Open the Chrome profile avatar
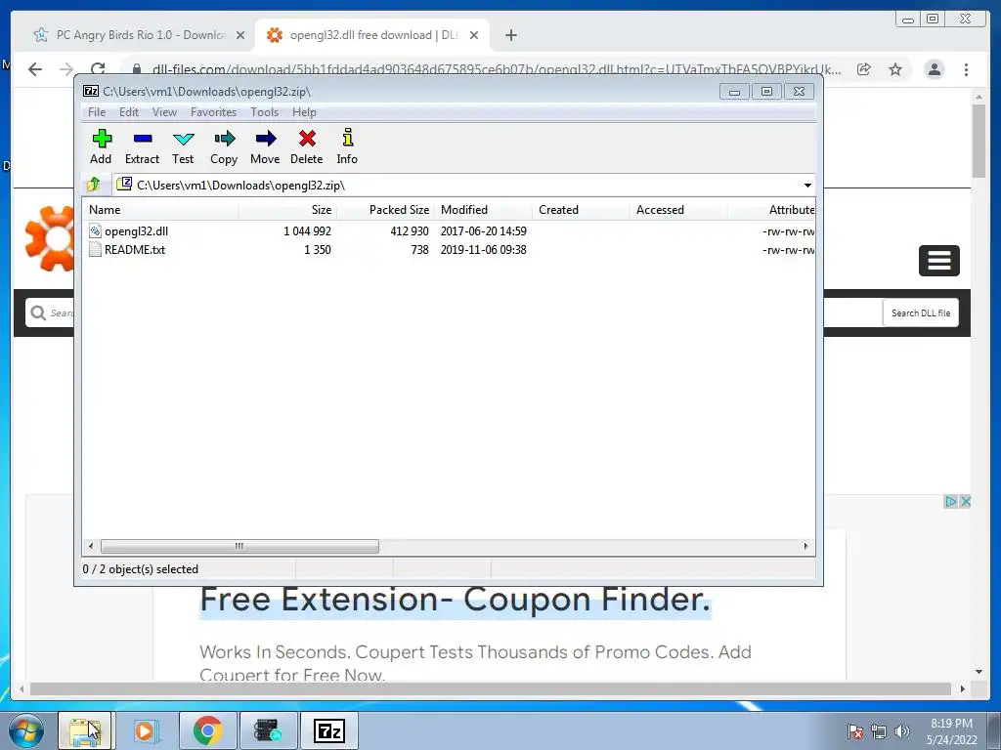 pyautogui.click(x=935, y=69)
